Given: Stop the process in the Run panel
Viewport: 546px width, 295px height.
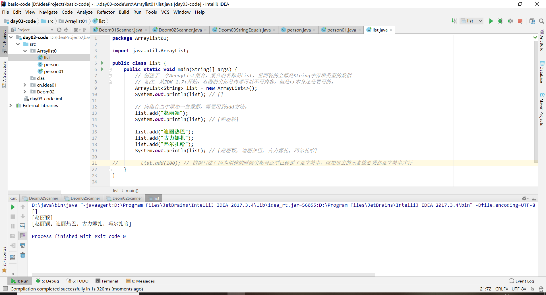Looking at the screenshot, I should (x=13, y=217).
